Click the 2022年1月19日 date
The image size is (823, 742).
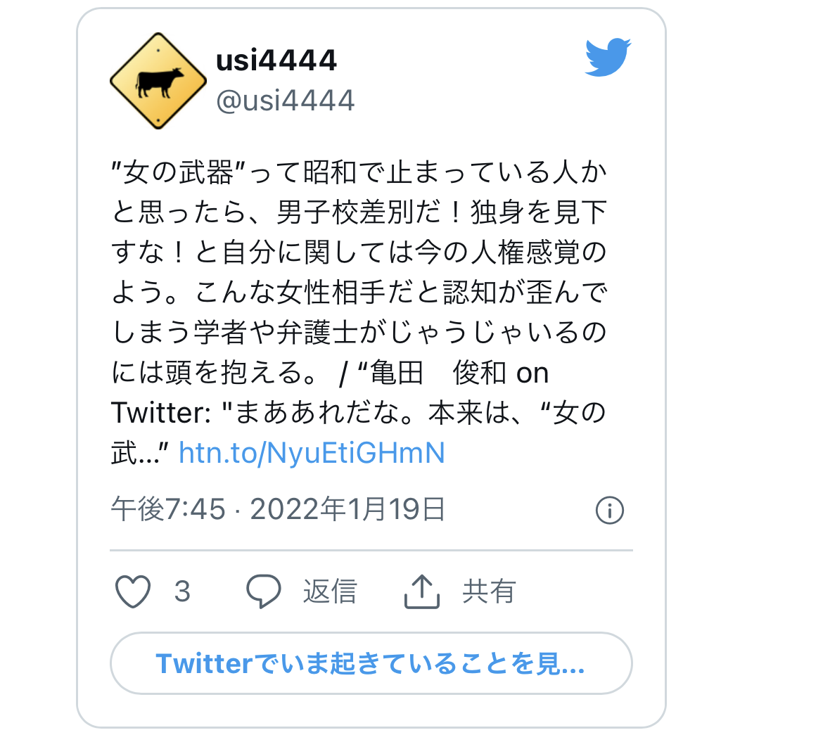pos(348,509)
